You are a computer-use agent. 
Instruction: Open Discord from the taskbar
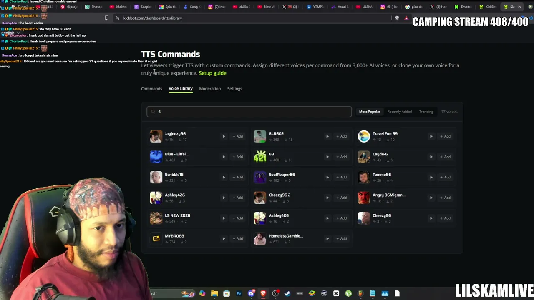coord(251,293)
